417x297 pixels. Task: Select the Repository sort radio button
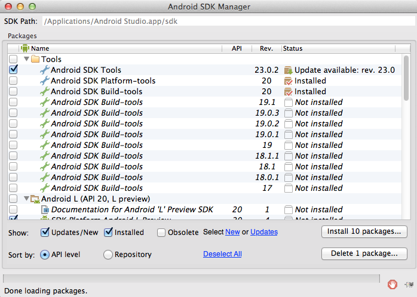(x=108, y=255)
